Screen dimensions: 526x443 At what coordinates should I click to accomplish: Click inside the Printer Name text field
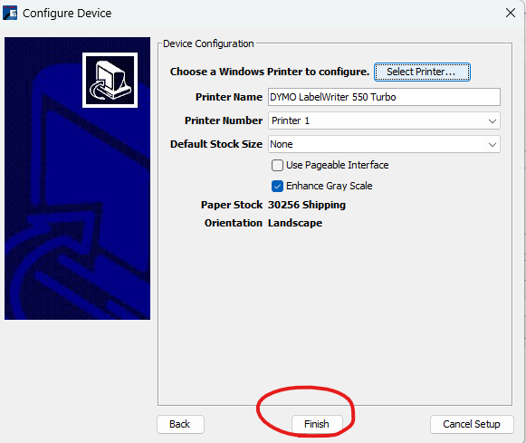click(384, 97)
